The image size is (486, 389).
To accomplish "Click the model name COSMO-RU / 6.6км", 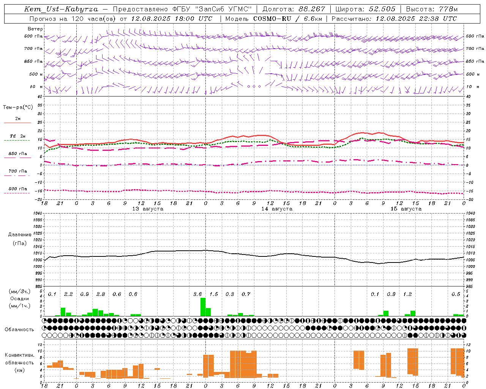I will 287,19.
